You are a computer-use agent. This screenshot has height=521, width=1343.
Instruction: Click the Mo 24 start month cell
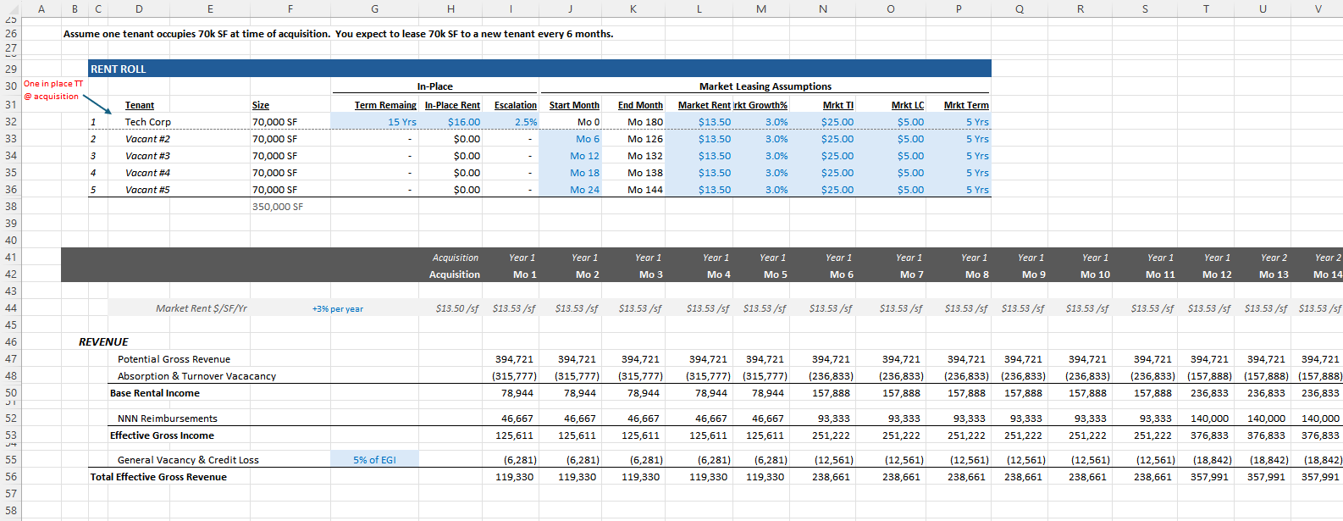click(x=583, y=190)
